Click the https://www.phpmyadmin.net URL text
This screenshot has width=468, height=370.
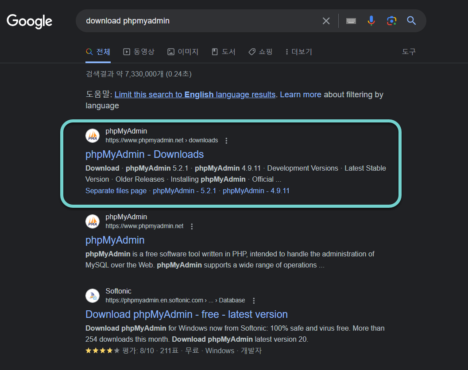tap(144, 226)
